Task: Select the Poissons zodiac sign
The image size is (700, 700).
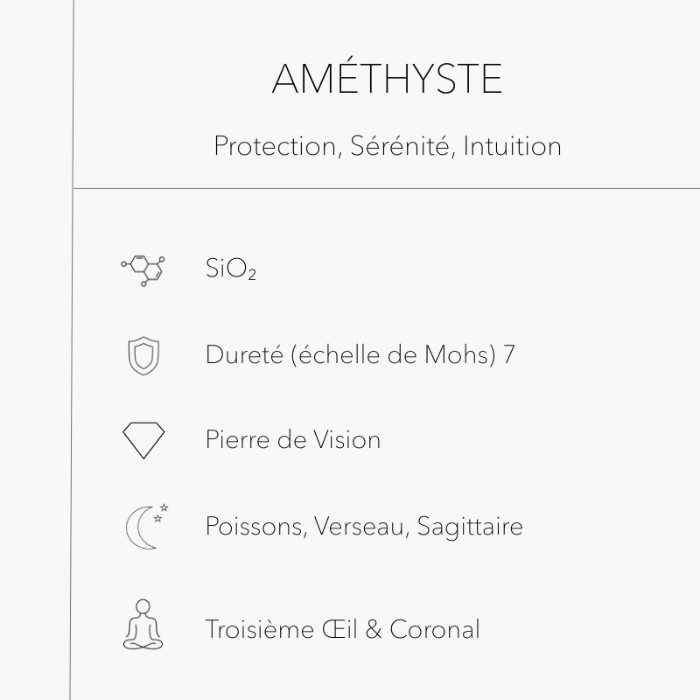Action: 253,527
